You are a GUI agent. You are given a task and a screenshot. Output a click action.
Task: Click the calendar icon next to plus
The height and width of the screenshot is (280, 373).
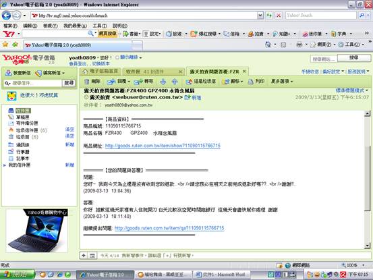92,256
